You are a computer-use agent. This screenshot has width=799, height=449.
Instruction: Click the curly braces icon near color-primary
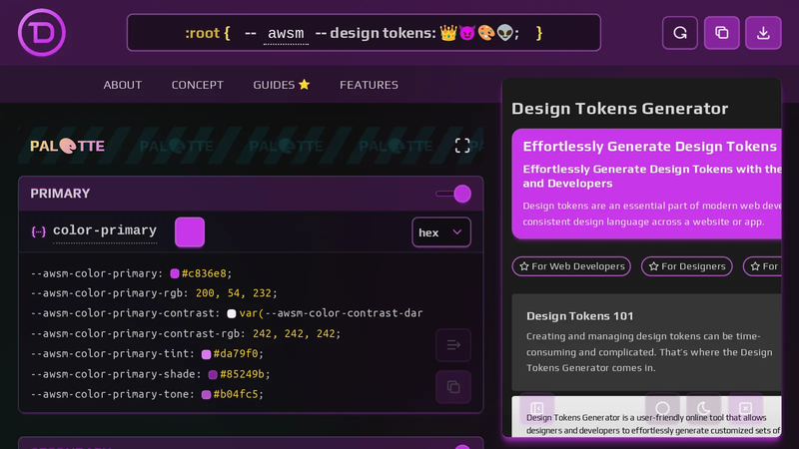coord(39,231)
